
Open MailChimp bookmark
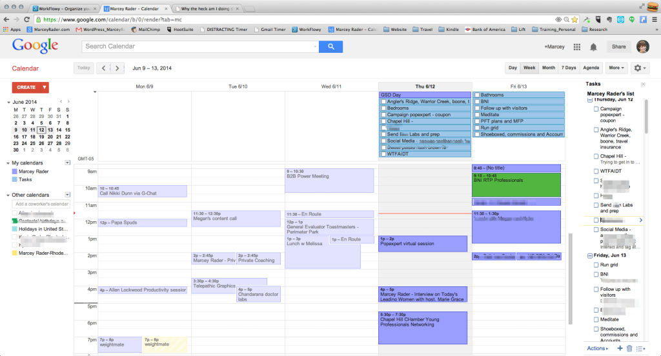145,30
